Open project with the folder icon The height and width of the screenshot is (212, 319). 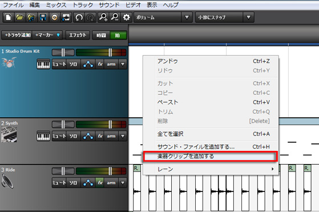pos(20,17)
